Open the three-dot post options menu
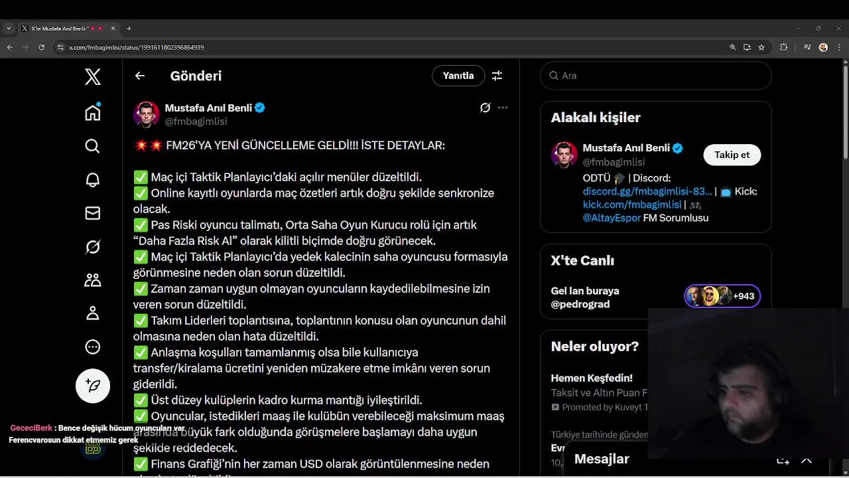 tap(503, 108)
